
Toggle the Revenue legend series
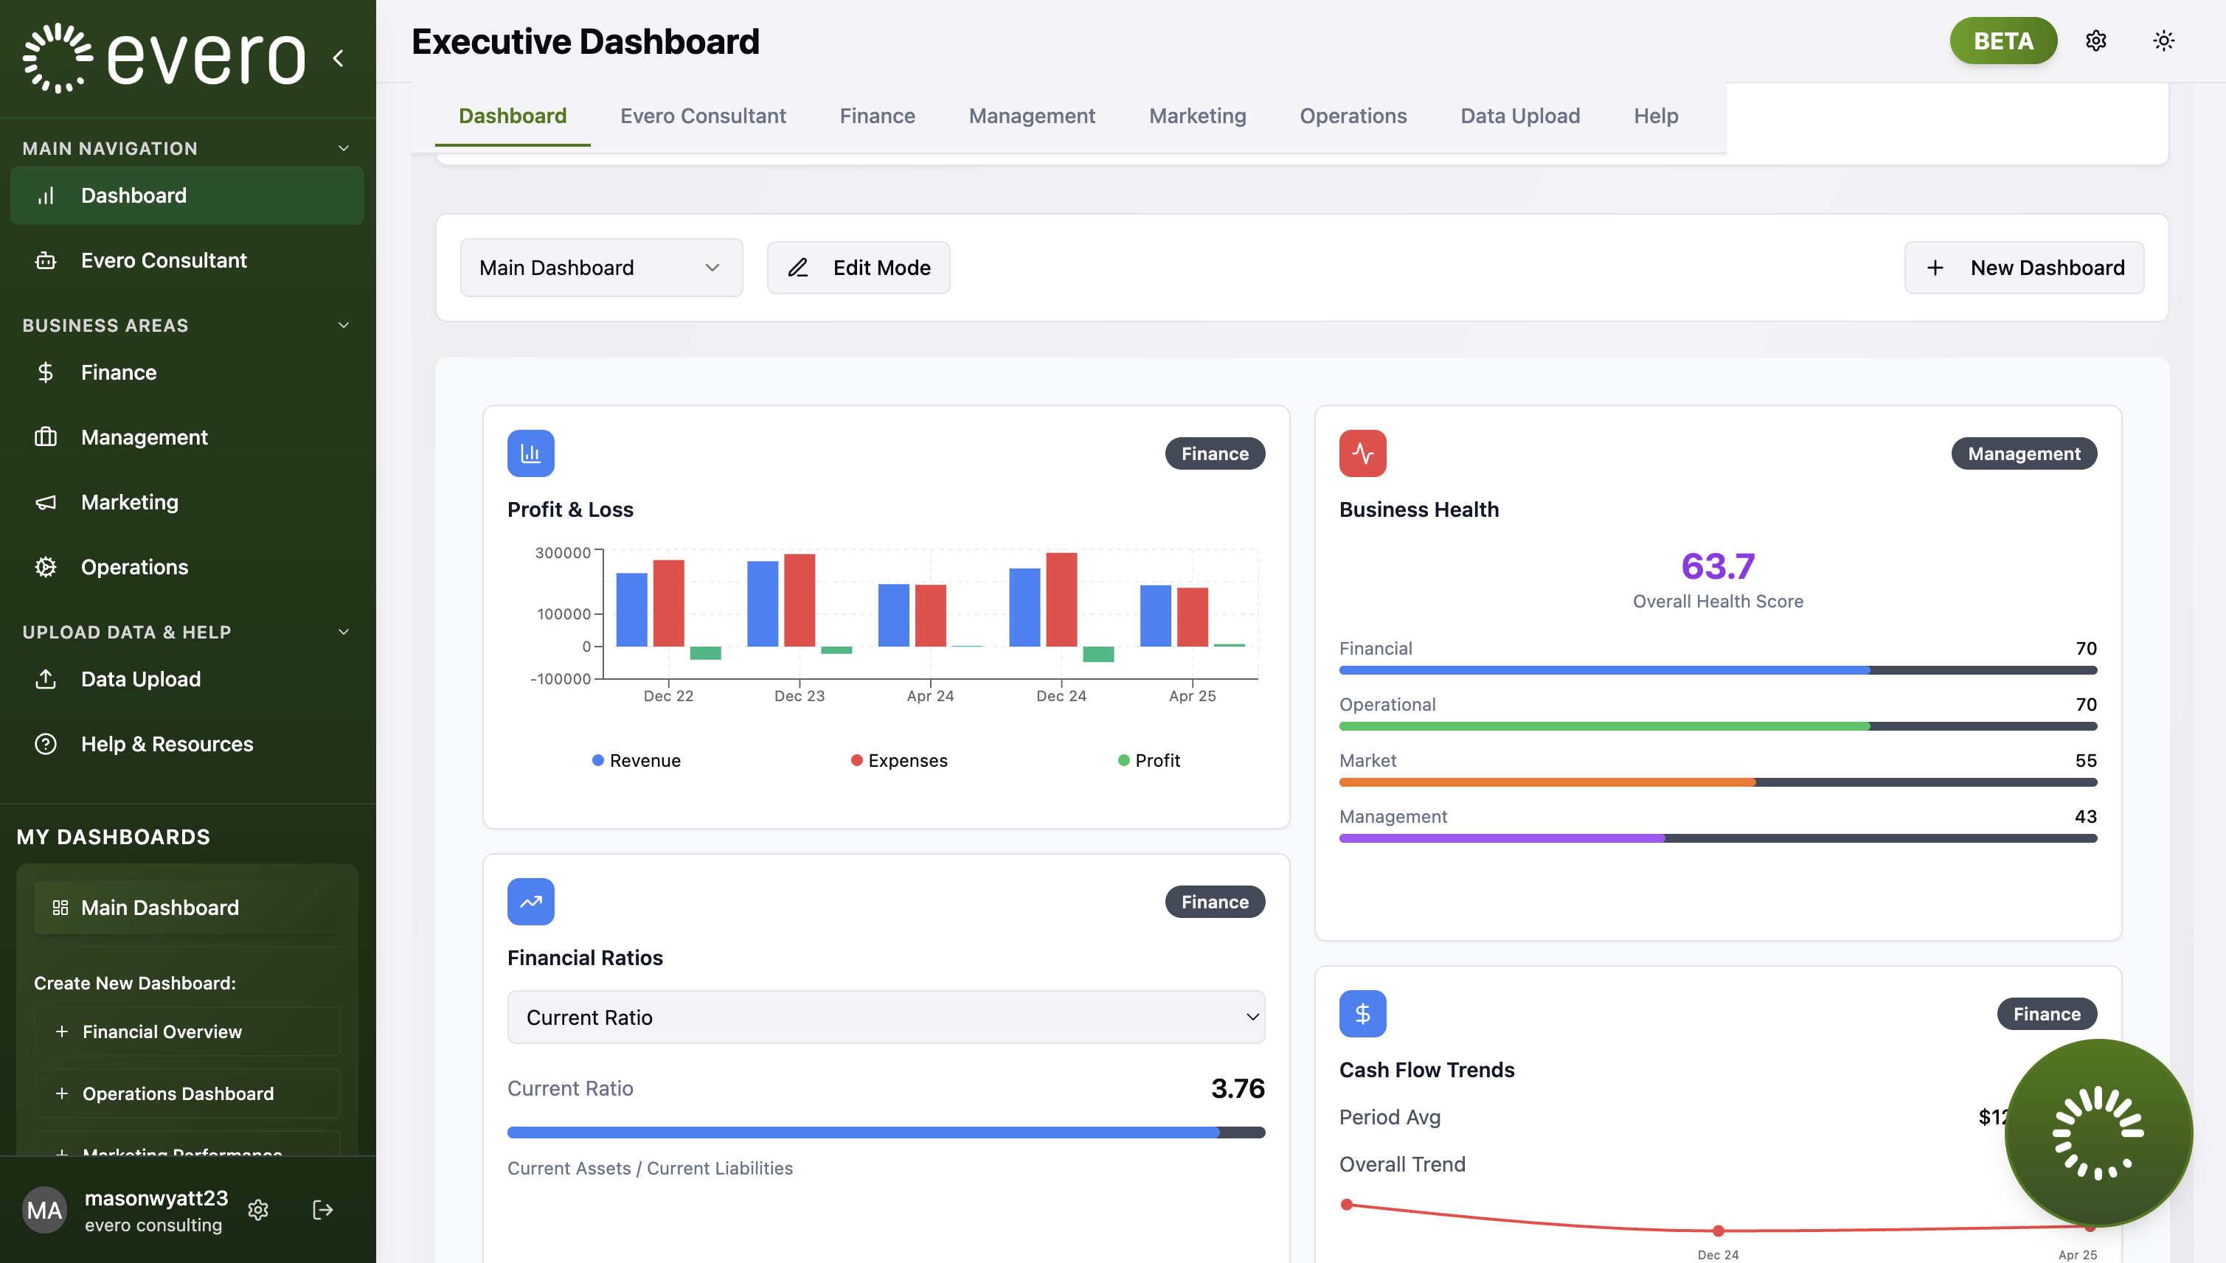[x=636, y=761]
